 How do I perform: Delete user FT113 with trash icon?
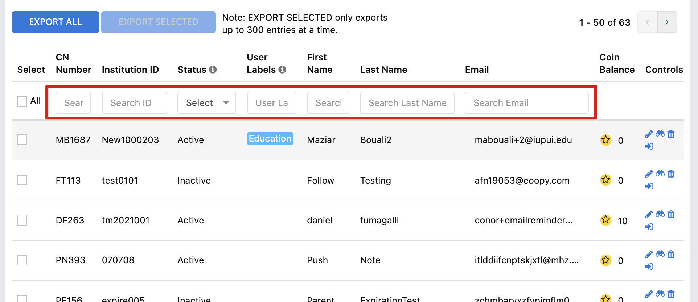click(x=671, y=174)
